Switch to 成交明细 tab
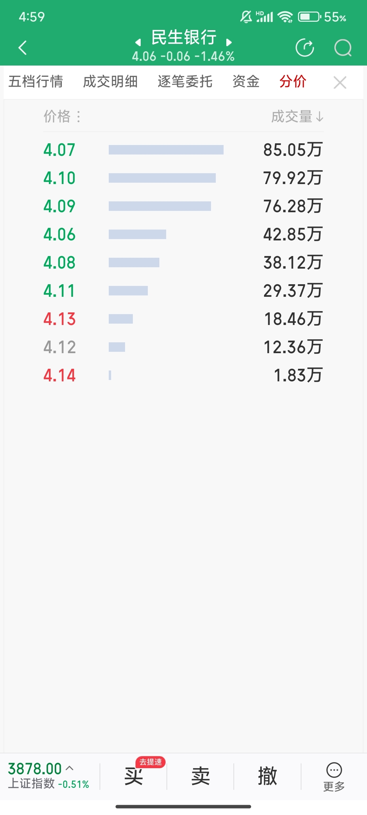This screenshot has height=815, width=367. click(x=110, y=82)
